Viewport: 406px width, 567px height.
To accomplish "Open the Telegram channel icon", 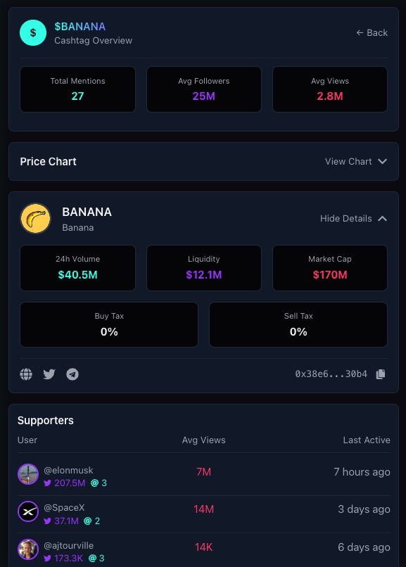I will click(72, 374).
